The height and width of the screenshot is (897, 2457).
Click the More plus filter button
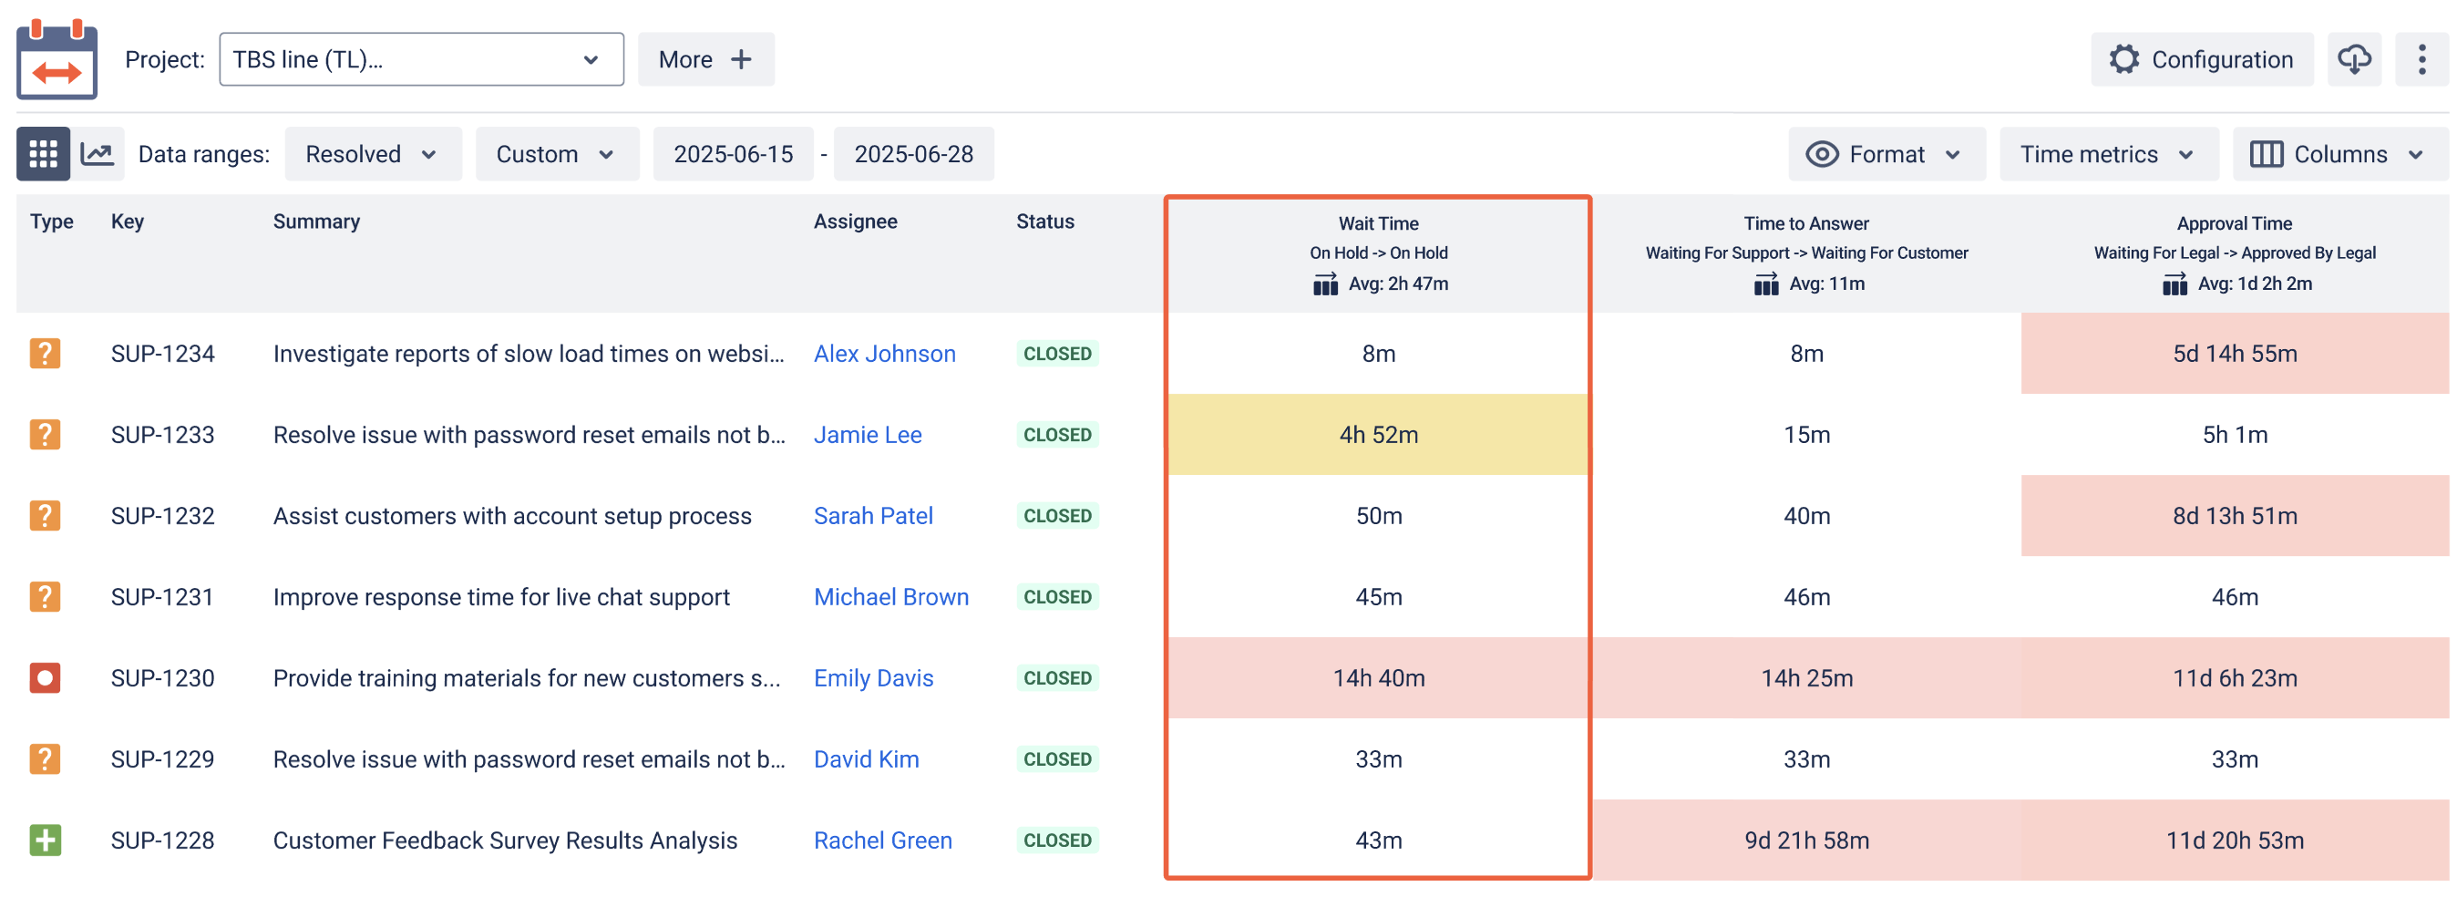tap(705, 59)
